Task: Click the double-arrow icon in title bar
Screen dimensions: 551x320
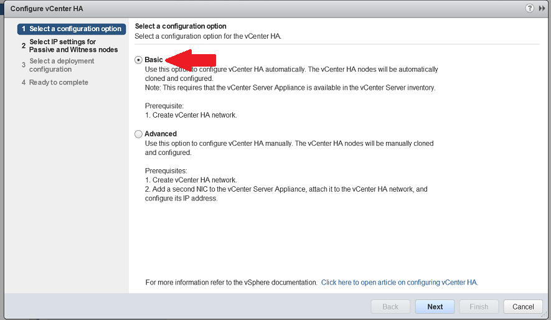Action: tap(542, 8)
